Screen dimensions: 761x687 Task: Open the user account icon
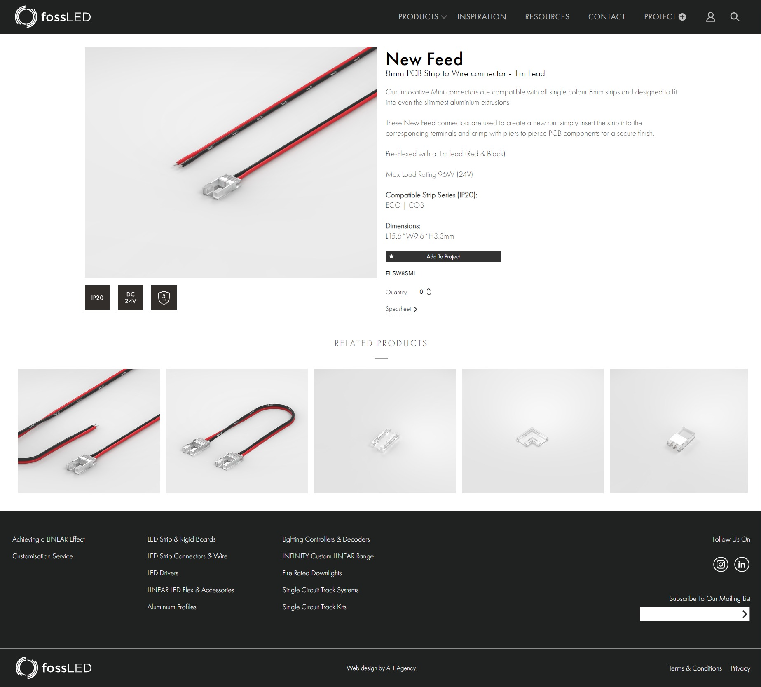(710, 17)
